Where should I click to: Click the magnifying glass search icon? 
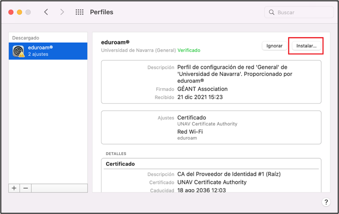(272, 12)
